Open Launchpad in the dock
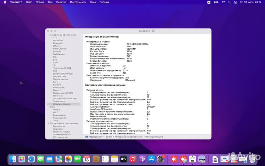The width and height of the screenshot is (265, 166). [x=22, y=159]
